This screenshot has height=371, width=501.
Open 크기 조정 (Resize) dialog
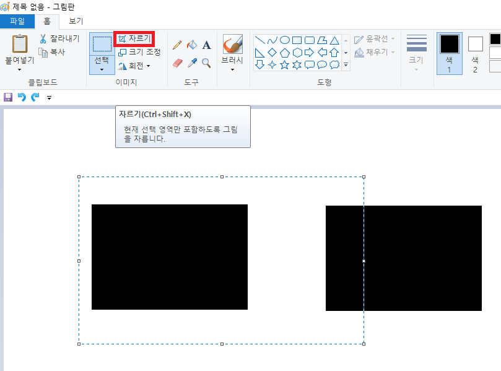(x=139, y=52)
